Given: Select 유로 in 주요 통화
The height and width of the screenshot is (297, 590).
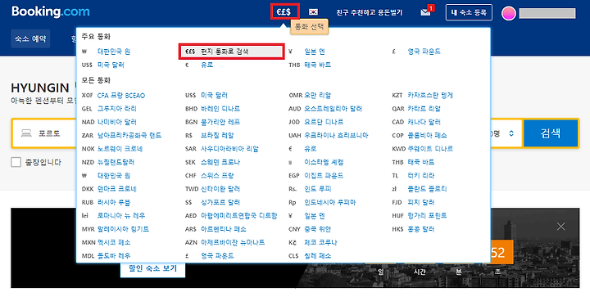Looking at the screenshot, I should point(199,65).
